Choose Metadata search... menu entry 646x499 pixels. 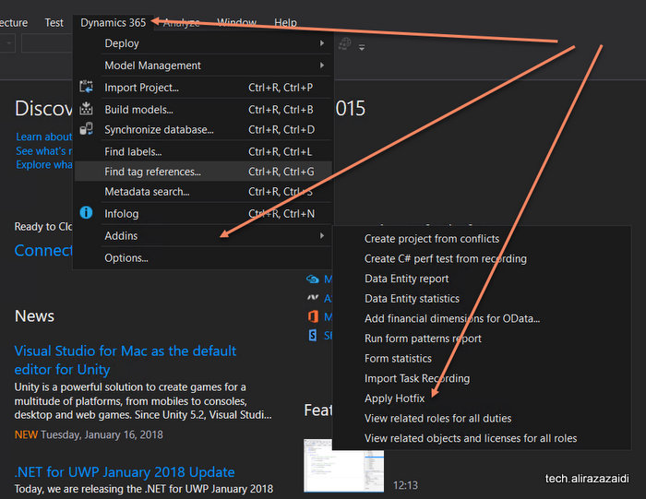[203, 192]
